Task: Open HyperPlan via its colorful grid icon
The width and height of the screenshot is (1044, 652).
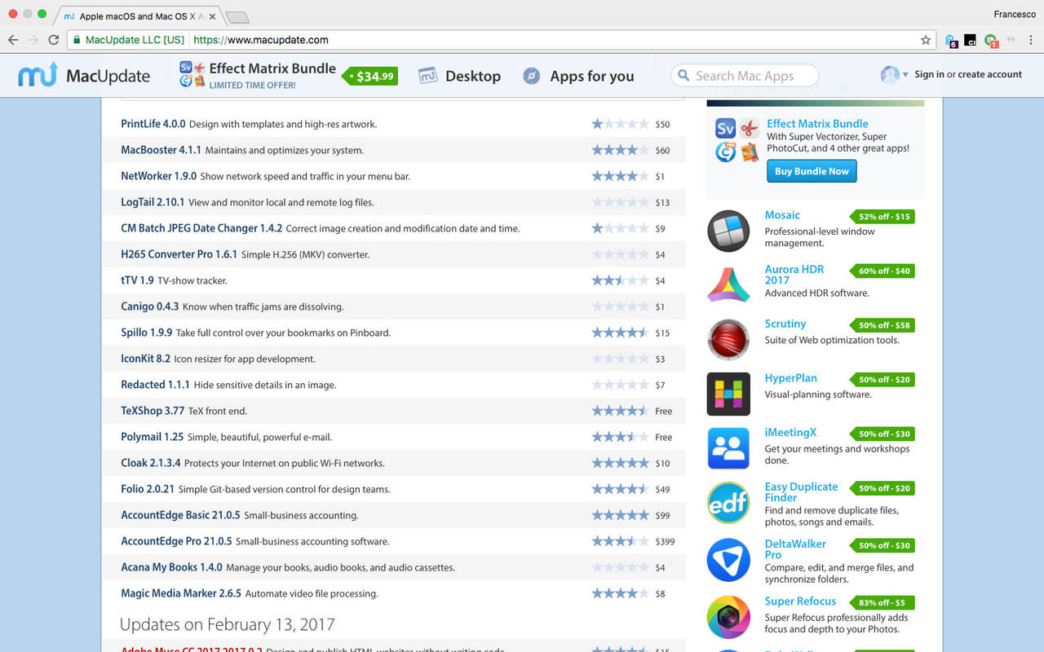Action: coord(728,394)
